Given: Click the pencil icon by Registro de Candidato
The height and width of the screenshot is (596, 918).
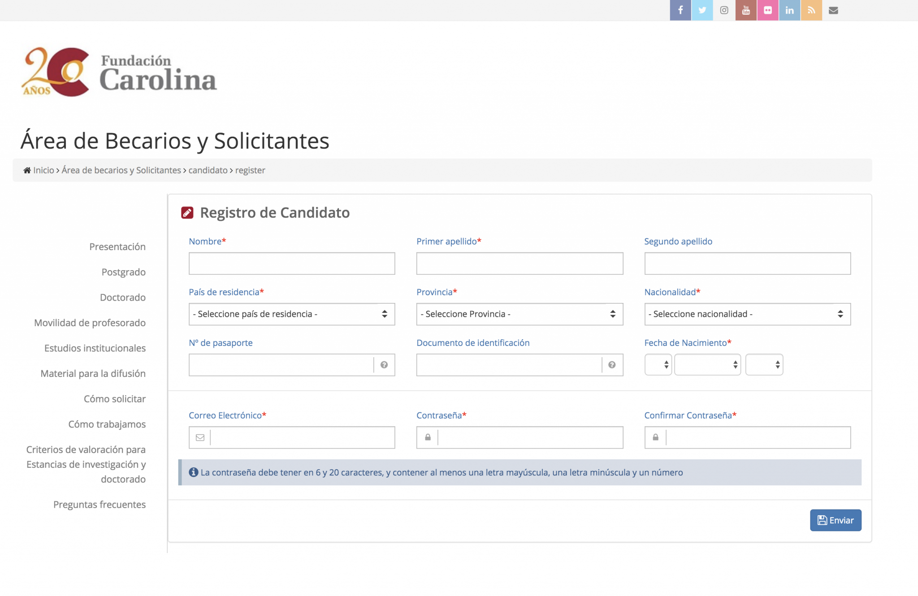Looking at the screenshot, I should (187, 212).
